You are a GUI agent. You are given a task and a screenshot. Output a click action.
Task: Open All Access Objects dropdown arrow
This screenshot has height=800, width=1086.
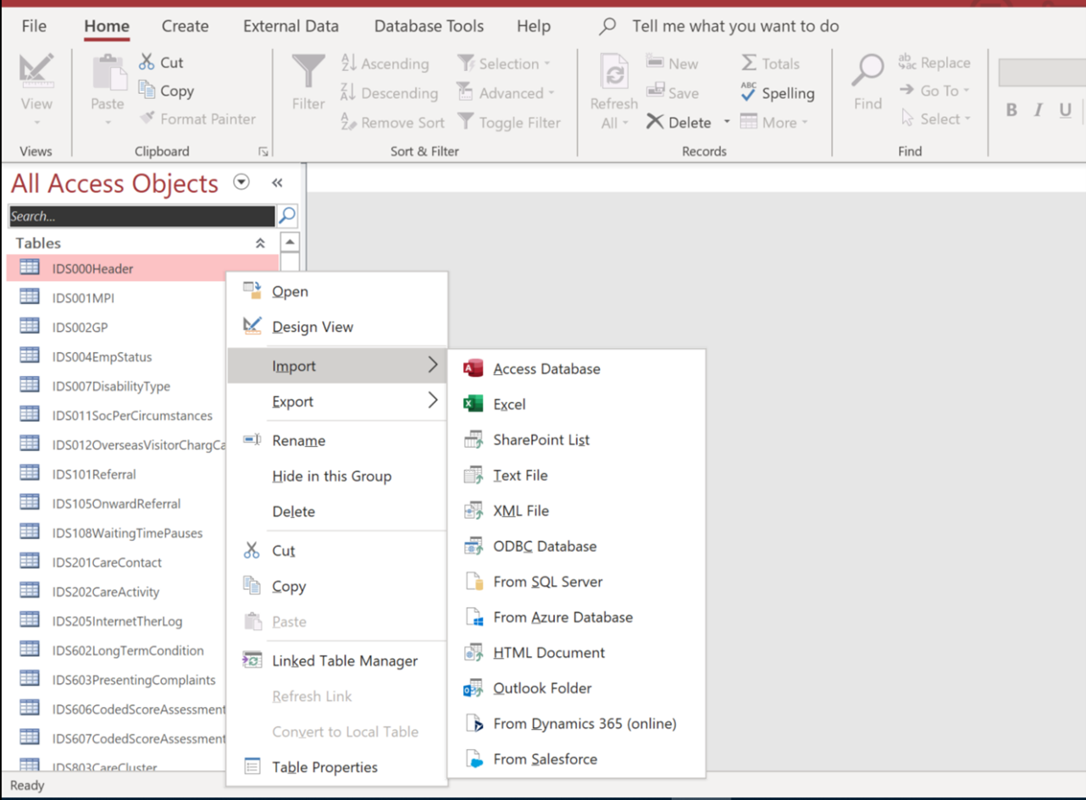click(x=241, y=182)
